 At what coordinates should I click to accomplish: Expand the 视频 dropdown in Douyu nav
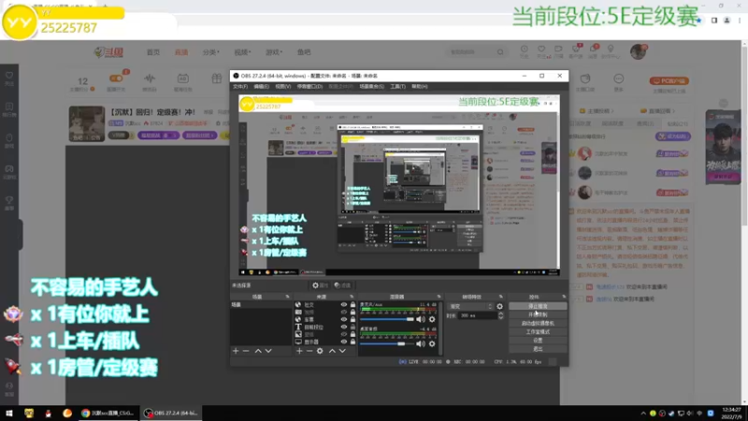[x=242, y=52]
